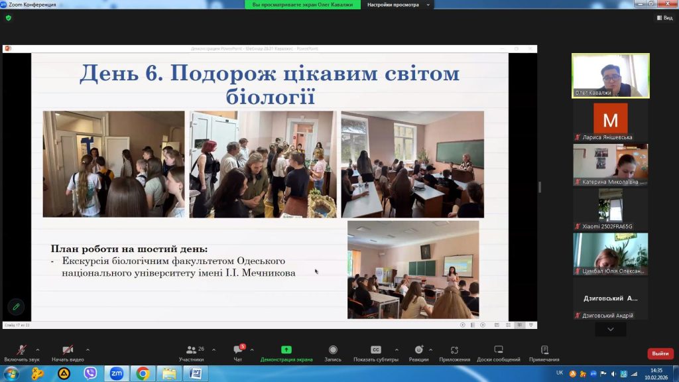Open the Участники participants panel
This screenshot has height=382, width=679.
pos(191,351)
